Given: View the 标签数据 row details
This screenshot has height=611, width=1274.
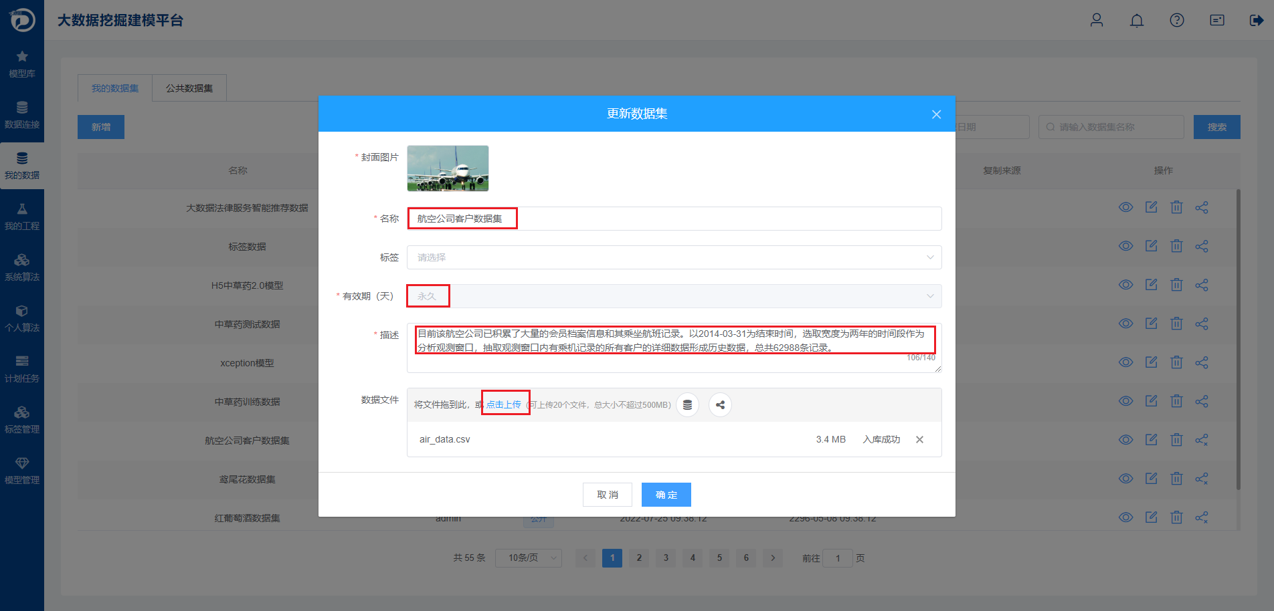Looking at the screenshot, I should [x=1126, y=246].
